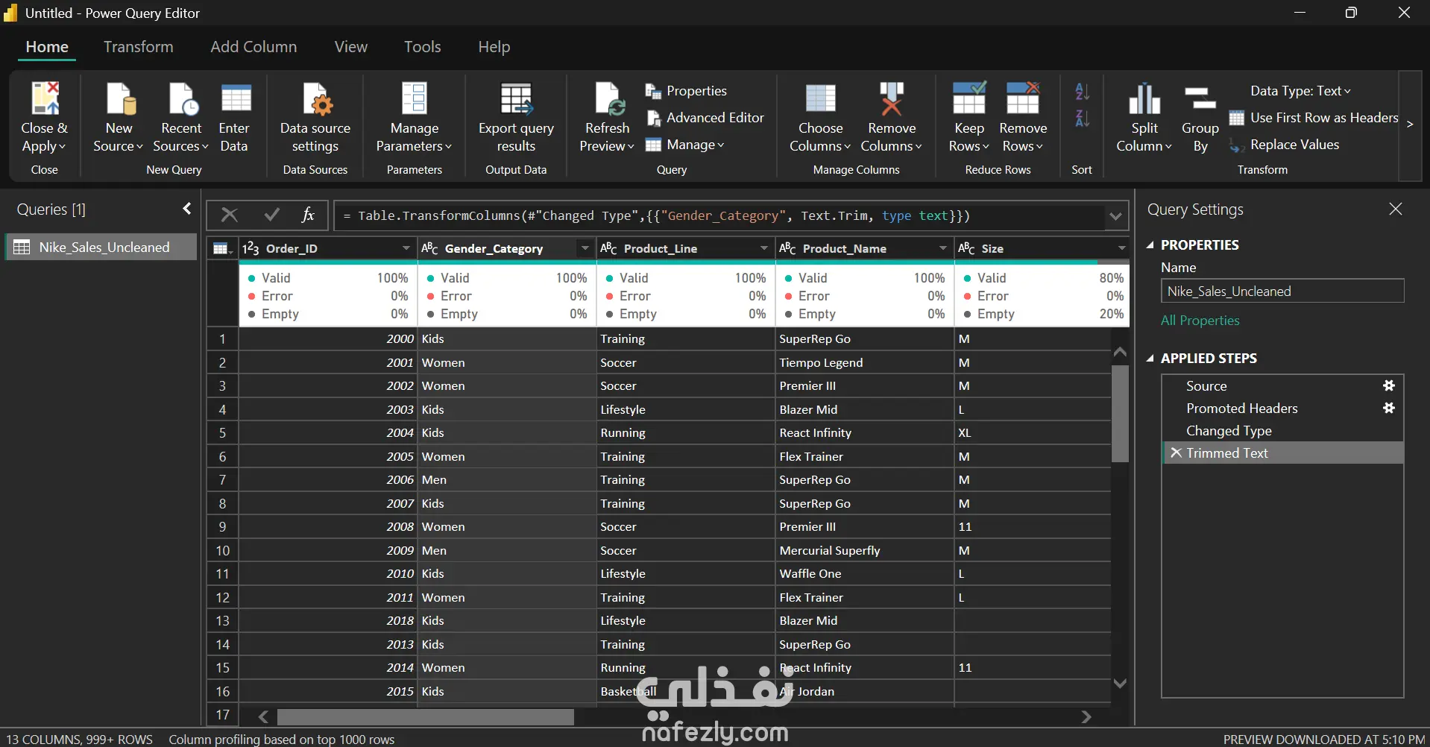Click the Choose Columns icon

[820, 98]
